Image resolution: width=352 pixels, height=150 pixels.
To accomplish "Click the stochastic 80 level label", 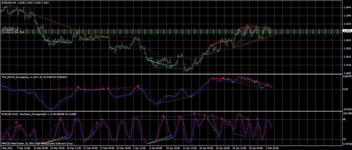I will (x=345, y=119).
